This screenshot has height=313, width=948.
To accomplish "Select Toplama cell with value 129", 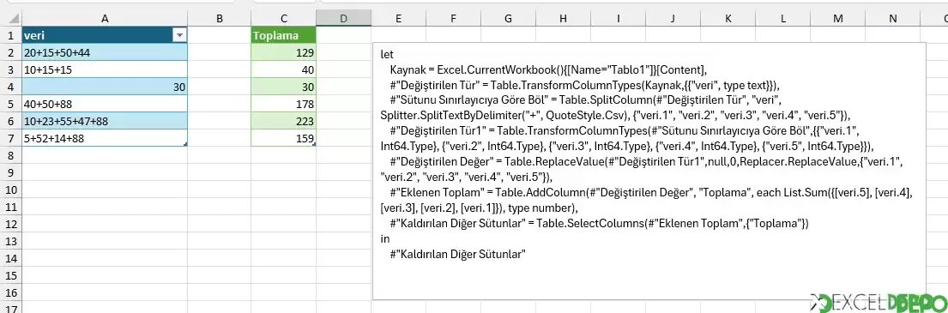I will tap(284, 53).
